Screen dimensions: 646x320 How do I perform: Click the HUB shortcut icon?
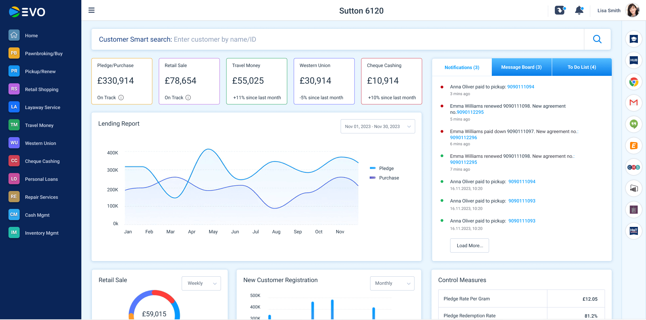point(633,60)
